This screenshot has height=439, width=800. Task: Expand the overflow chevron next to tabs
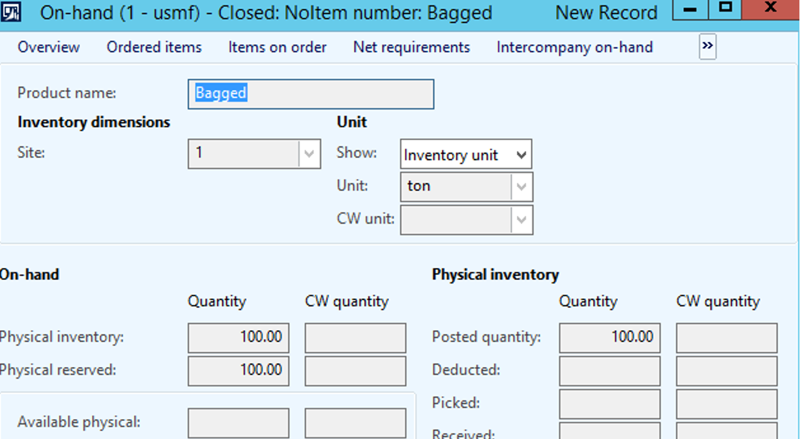point(706,47)
